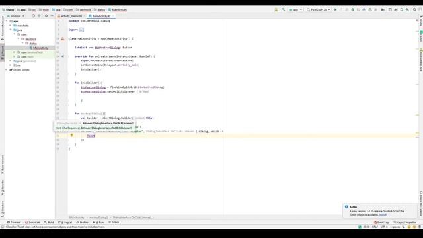Click MainActivity breadcrumb in navigation bar

tap(118, 9)
